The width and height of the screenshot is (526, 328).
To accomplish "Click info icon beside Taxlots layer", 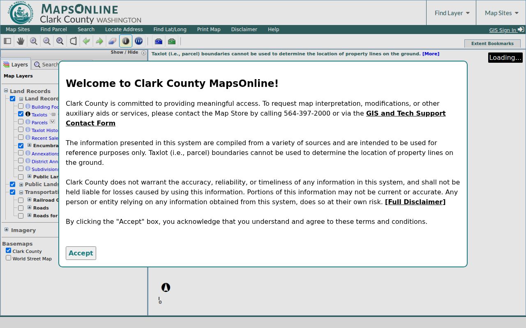I will (28, 114).
